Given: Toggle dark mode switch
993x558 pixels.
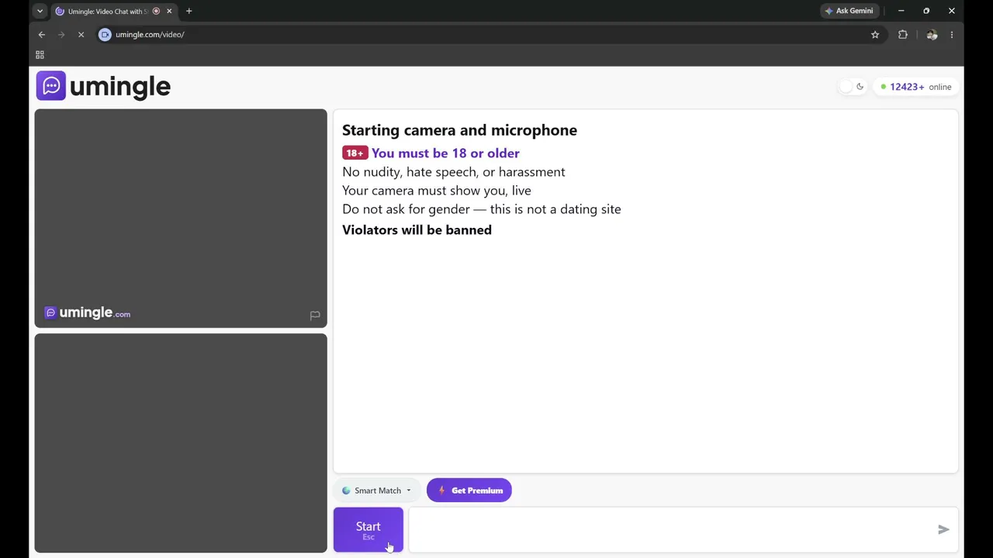Looking at the screenshot, I should (x=852, y=87).
